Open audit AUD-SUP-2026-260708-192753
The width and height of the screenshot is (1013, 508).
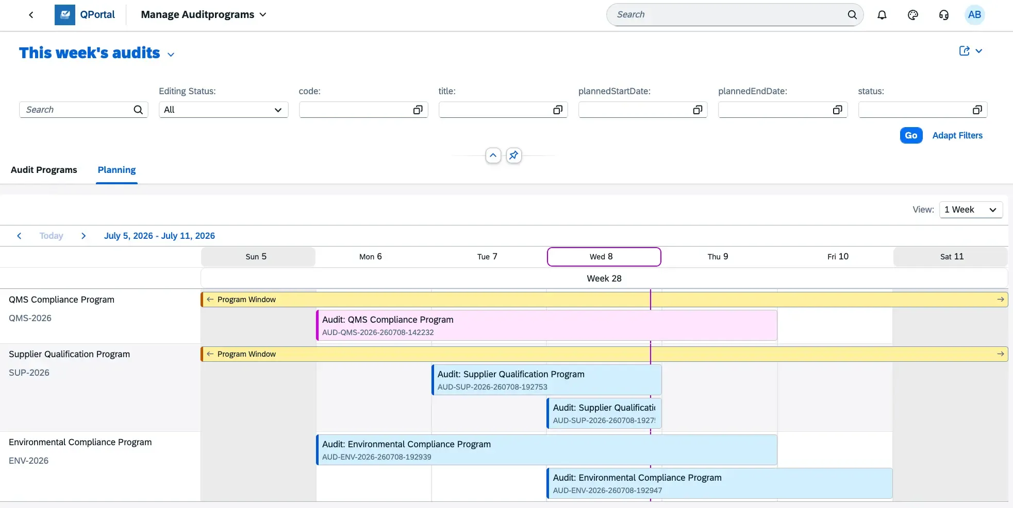pyautogui.click(x=546, y=380)
